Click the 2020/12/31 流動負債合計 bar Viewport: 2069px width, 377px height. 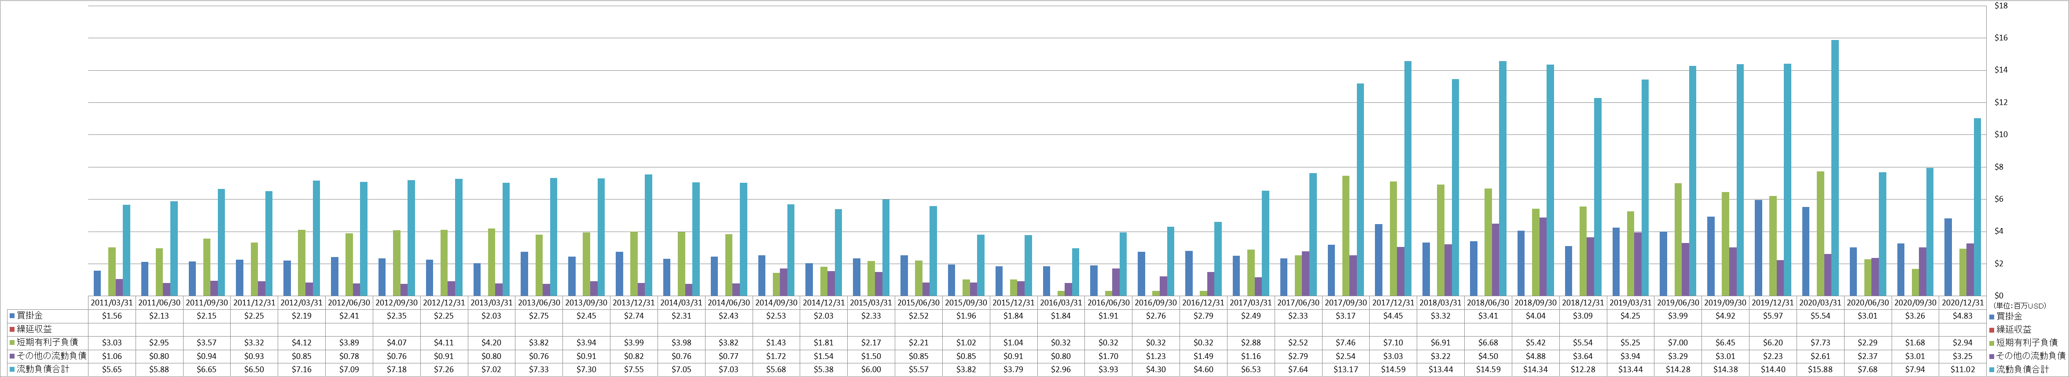[1977, 207]
